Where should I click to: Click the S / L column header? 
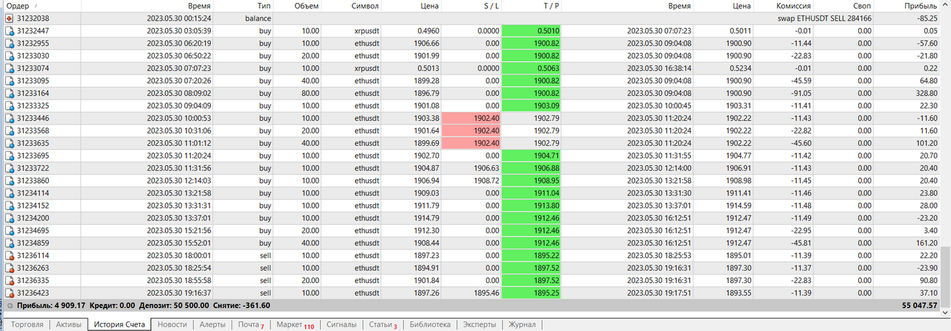pyautogui.click(x=473, y=6)
